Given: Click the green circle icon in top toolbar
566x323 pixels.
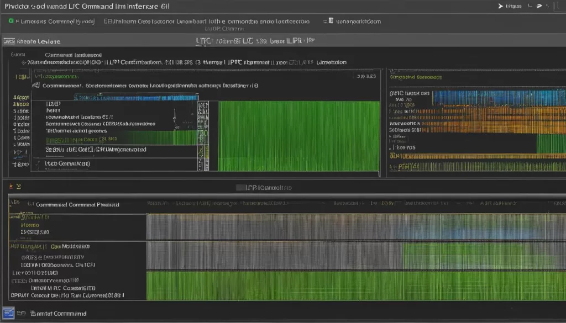Looking at the screenshot, I should click(x=11, y=21).
